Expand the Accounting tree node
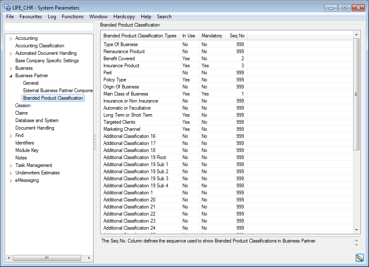This screenshot has height=267, width=369. pyautogui.click(x=11, y=38)
